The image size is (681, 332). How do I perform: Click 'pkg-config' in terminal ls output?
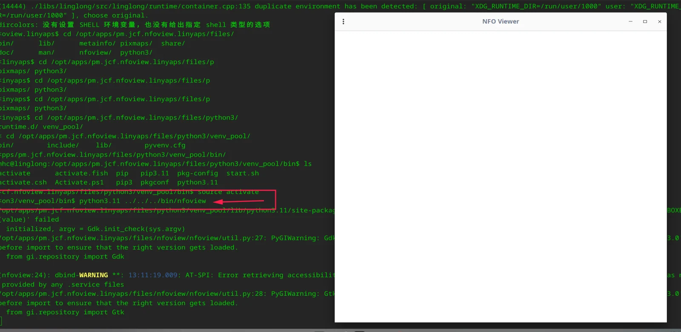tap(197, 173)
